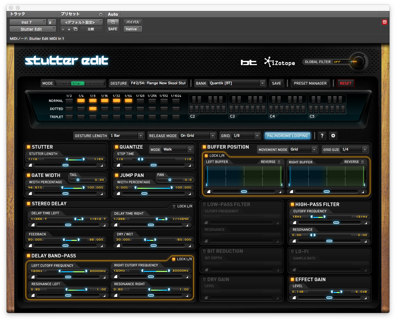Open the Quantize Mode dropdown set to Walk
This screenshot has height=321, width=396.
tap(178, 149)
